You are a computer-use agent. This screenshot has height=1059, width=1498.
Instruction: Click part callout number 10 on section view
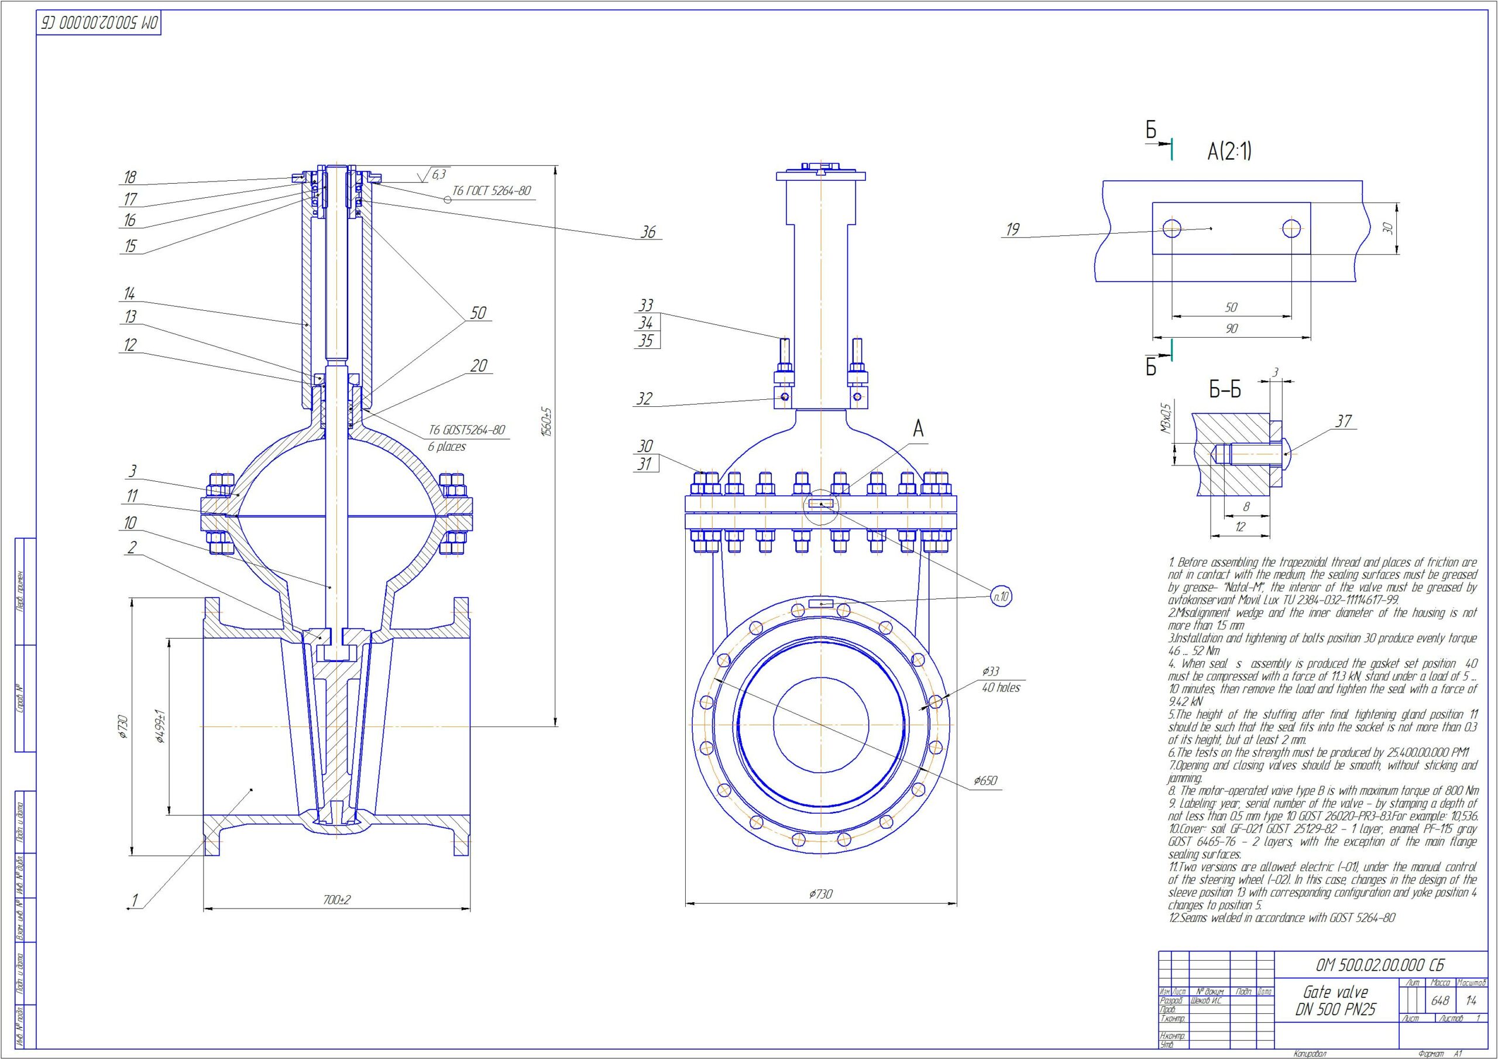(130, 522)
